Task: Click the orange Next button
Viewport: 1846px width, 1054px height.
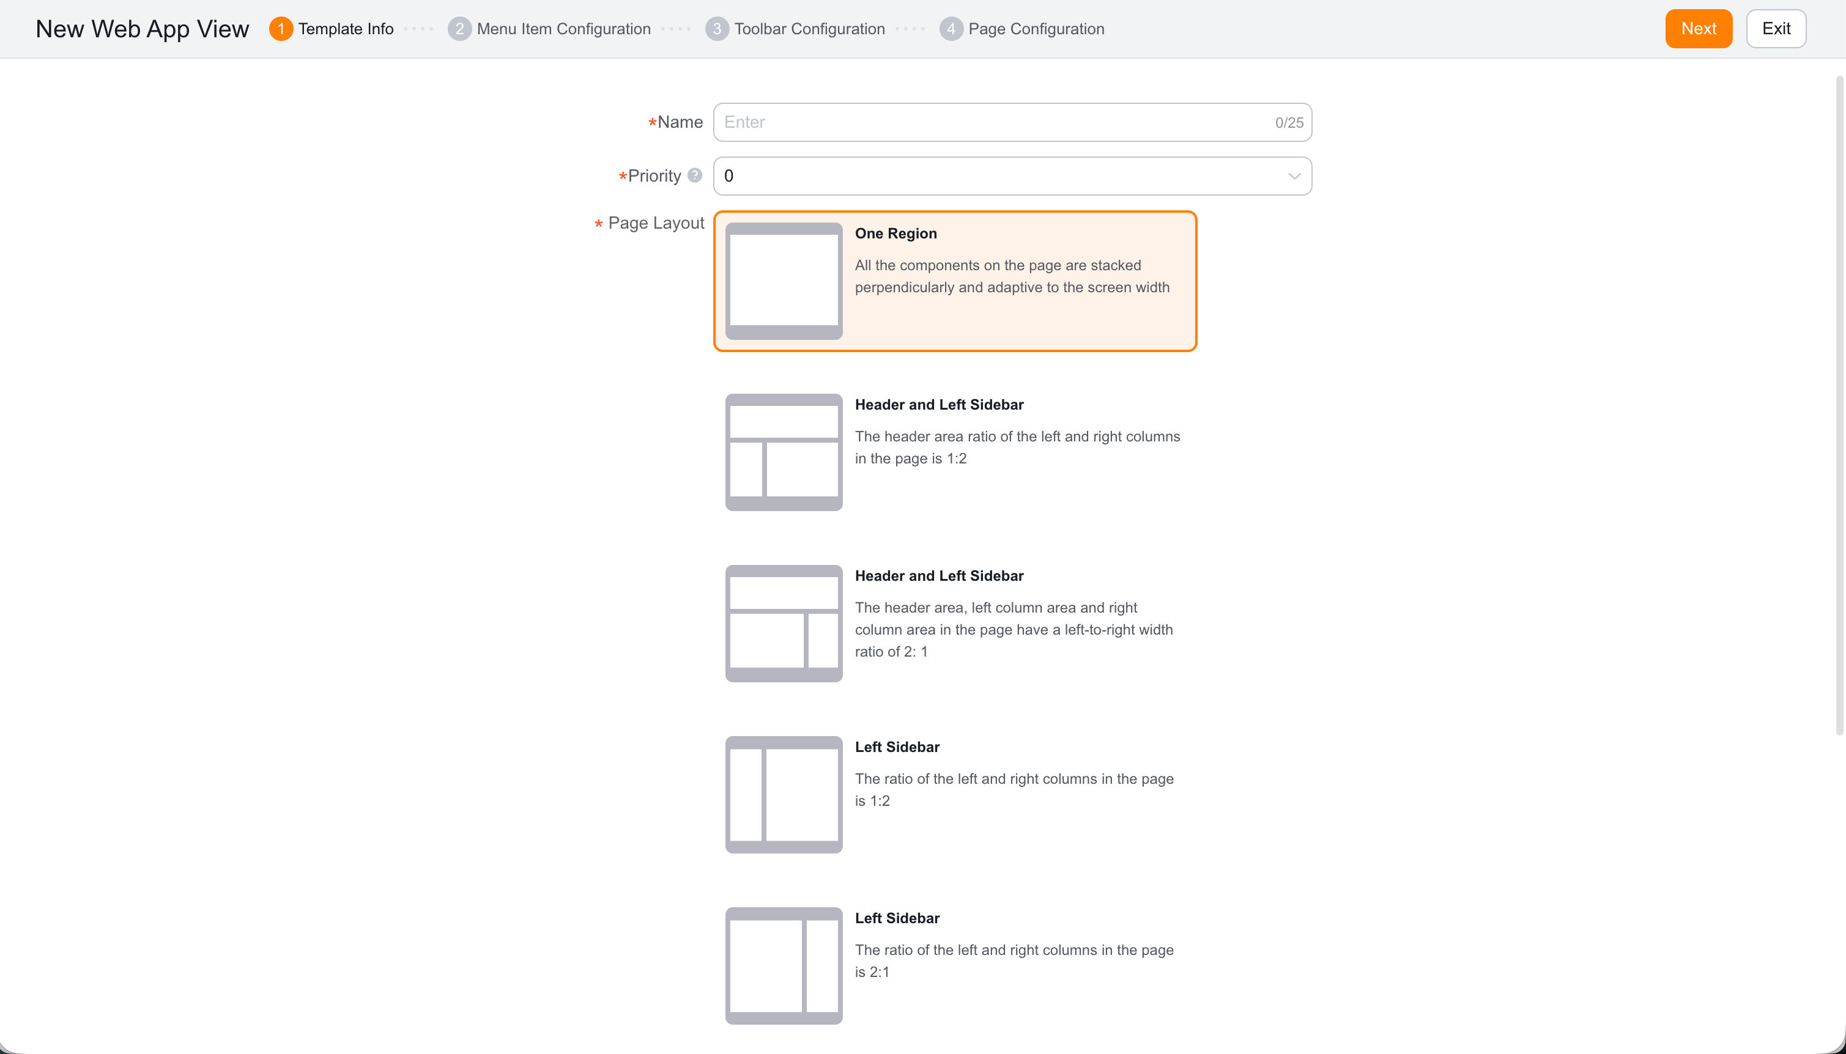Action: click(1698, 29)
